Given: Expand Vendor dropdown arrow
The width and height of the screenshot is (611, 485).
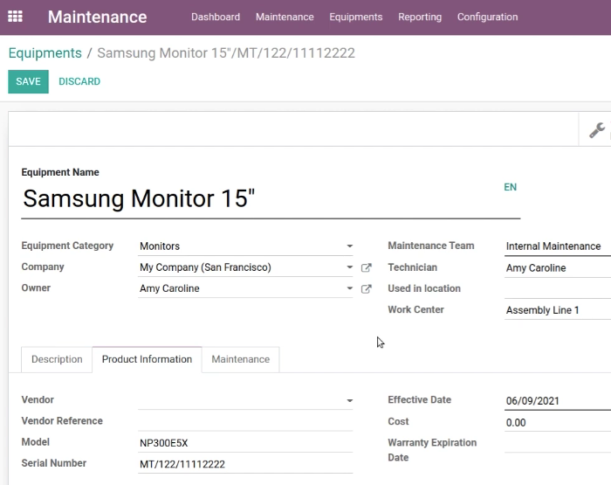Looking at the screenshot, I should point(349,401).
